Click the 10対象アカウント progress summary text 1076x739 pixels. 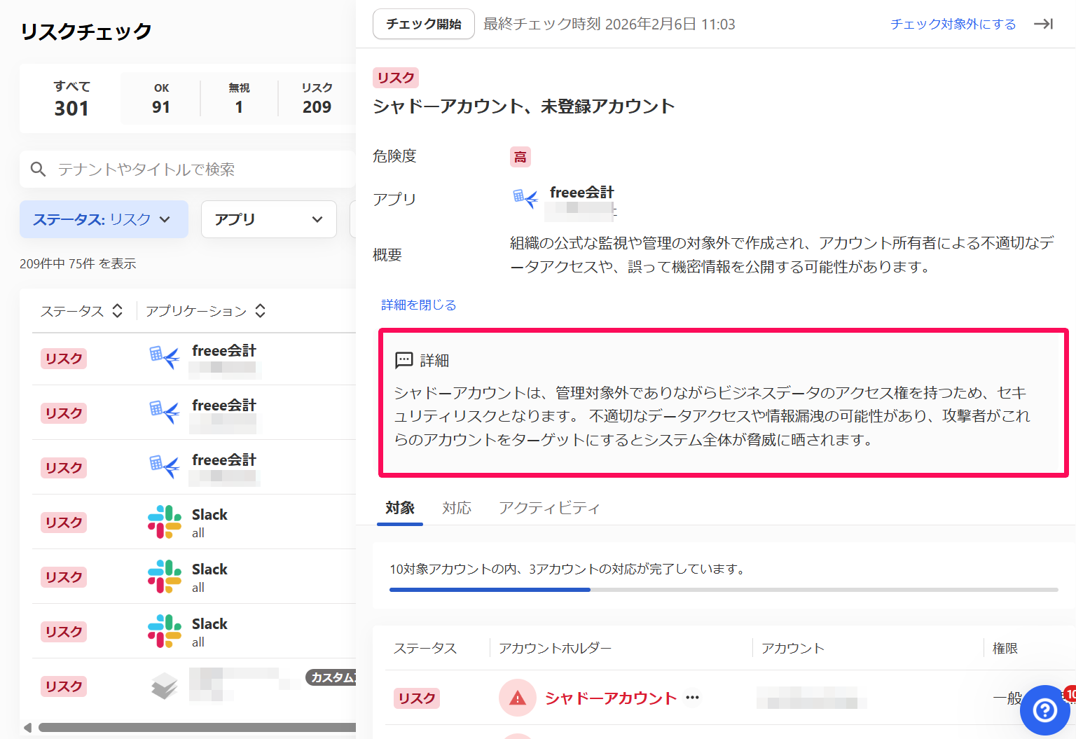[x=568, y=569]
